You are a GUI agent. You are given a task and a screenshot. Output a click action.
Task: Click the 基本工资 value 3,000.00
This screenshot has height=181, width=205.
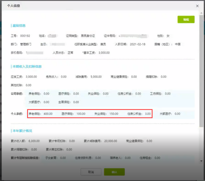(x=104, y=53)
